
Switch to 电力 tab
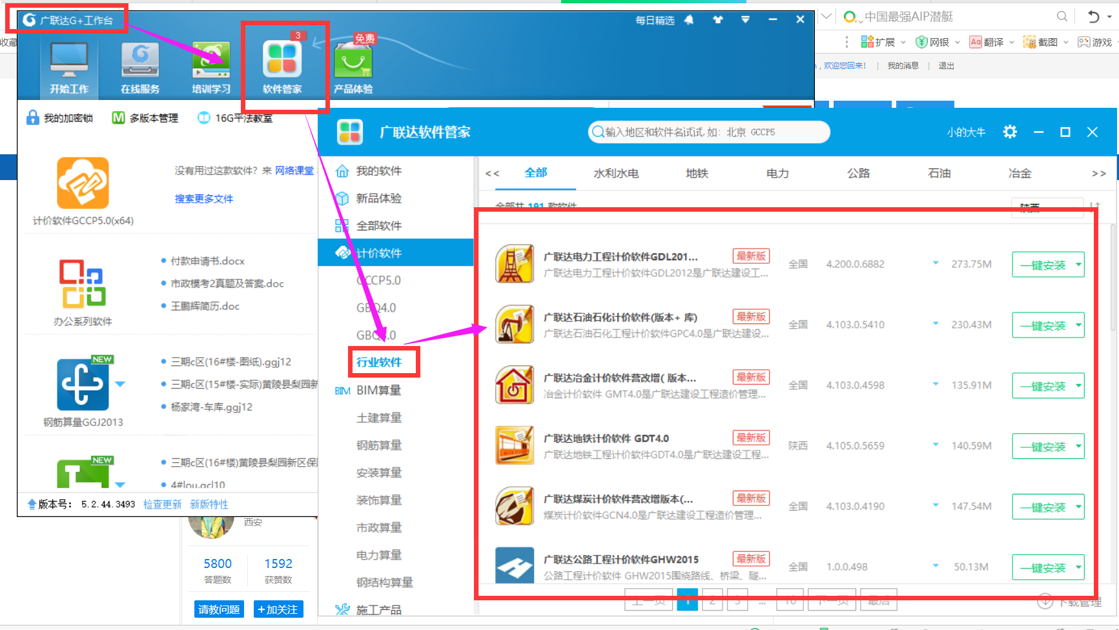(777, 173)
